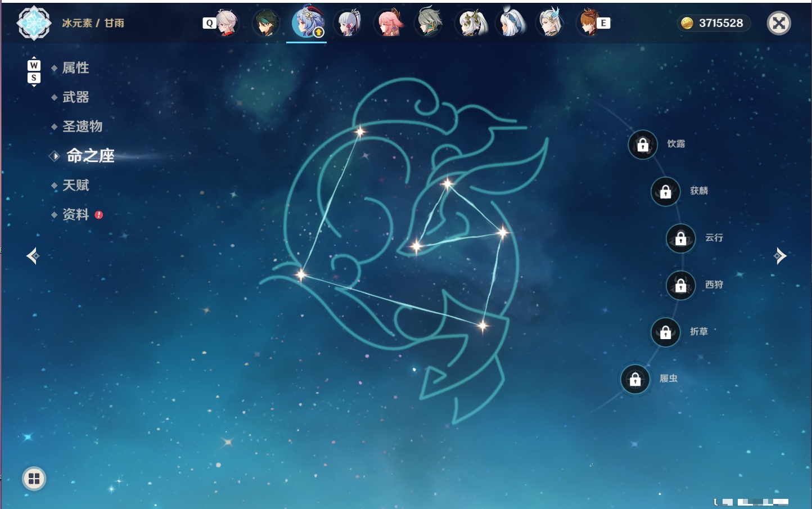Select the 天赋 talents menu item
Screen dimensions: 812x509
[x=75, y=185]
